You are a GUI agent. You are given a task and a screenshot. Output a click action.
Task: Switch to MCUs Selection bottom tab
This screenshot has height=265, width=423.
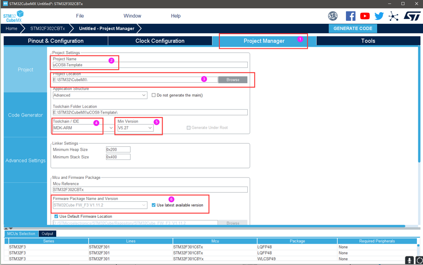[21, 234]
